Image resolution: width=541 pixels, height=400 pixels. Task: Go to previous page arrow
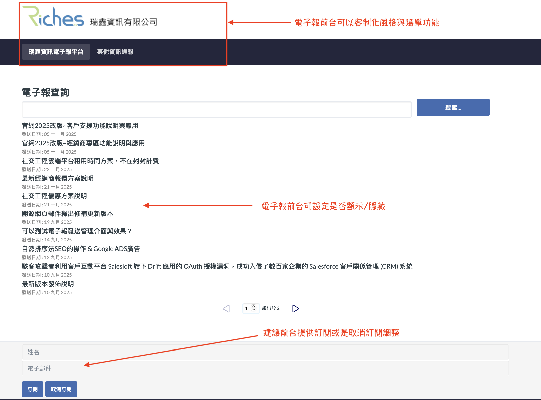226,308
